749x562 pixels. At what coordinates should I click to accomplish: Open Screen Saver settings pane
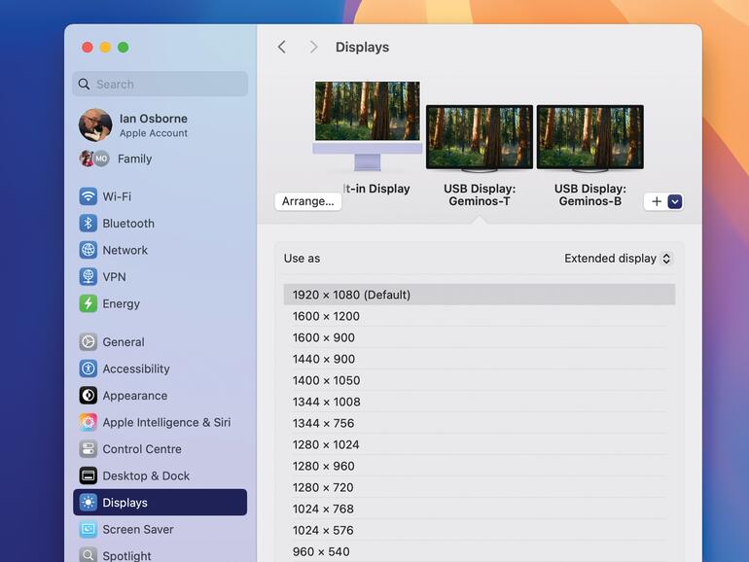point(138,529)
